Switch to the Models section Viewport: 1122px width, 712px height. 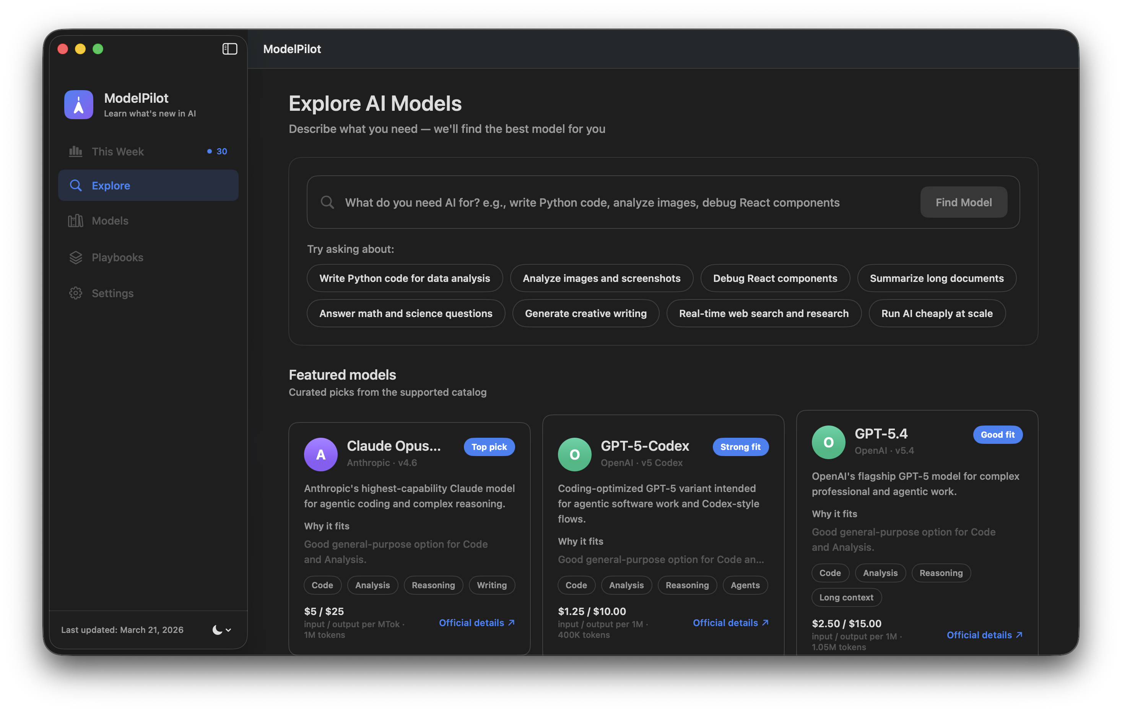(110, 220)
